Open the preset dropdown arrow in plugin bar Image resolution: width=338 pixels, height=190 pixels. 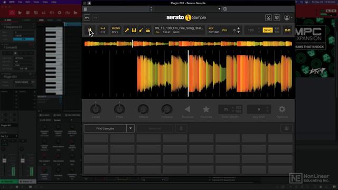219,9
